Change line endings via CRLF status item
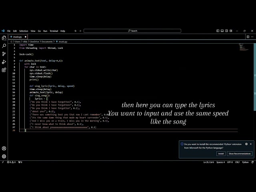This screenshot has width=256, height=192. (x=237, y=162)
